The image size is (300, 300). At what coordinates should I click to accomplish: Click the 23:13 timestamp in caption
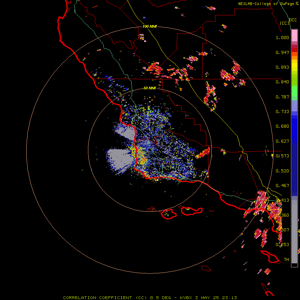[229, 298]
